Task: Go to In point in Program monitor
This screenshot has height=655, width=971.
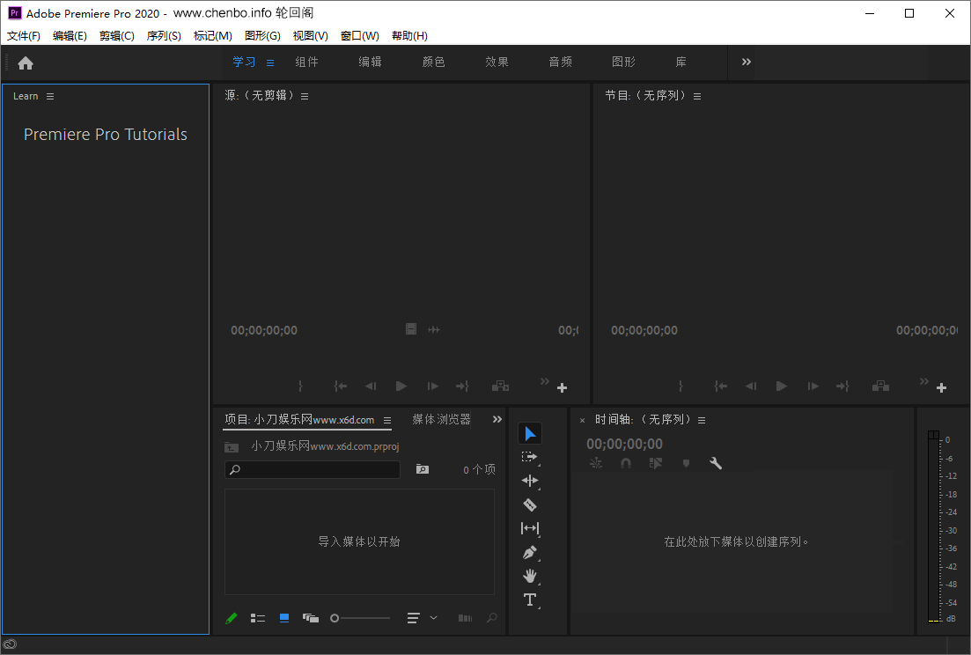Action: click(720, 386)
